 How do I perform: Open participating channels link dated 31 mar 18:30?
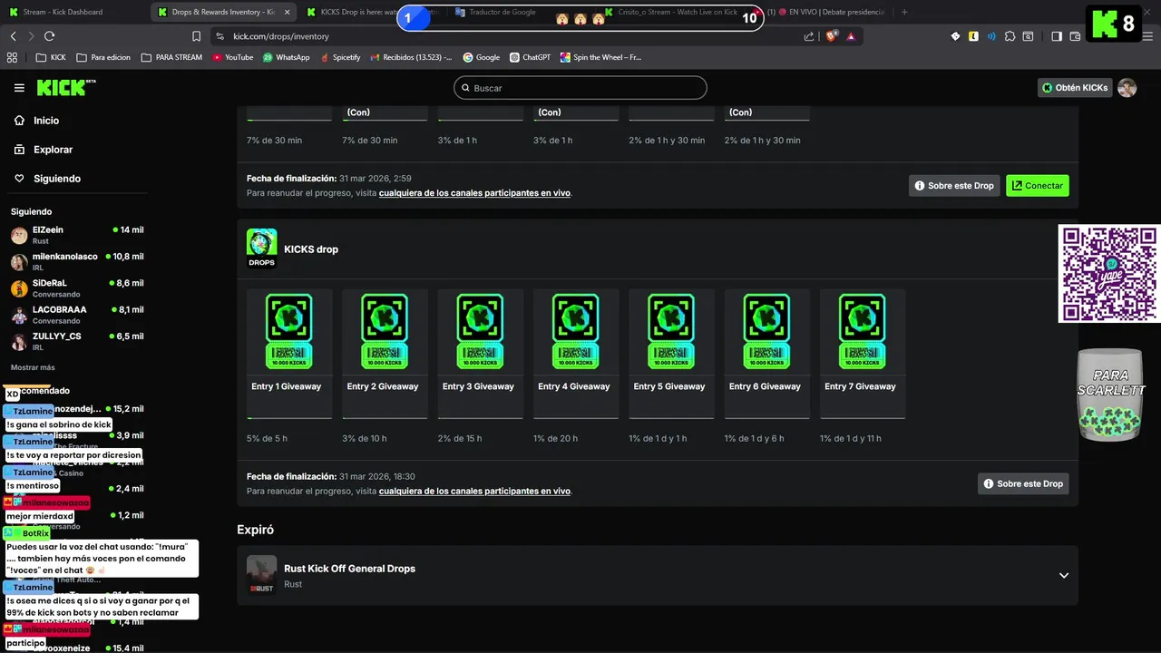[474, 491]
